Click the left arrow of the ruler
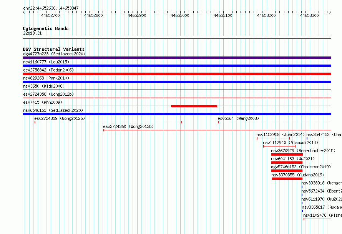The image size is (342, 234). coord(24,12)
